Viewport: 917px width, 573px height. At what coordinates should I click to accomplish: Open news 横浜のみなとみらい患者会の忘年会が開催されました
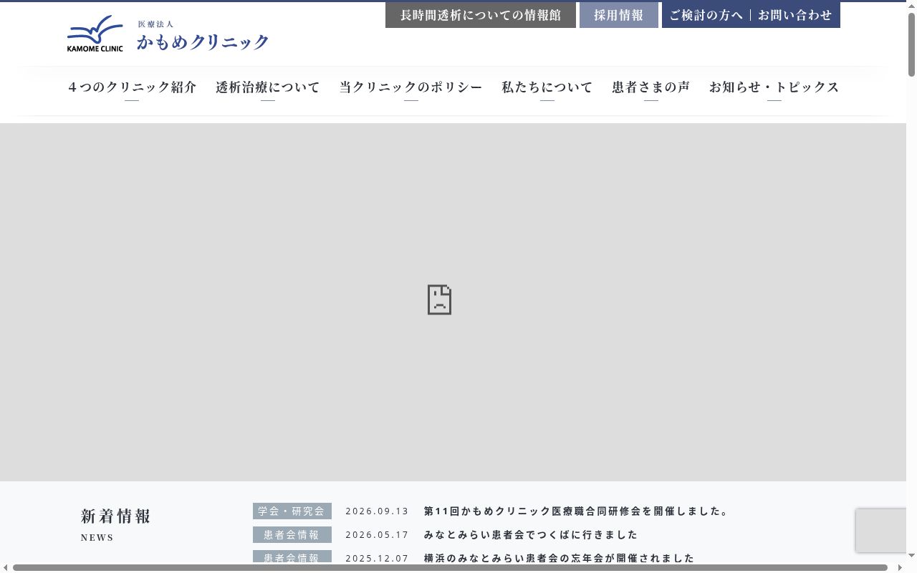[560, 558]
